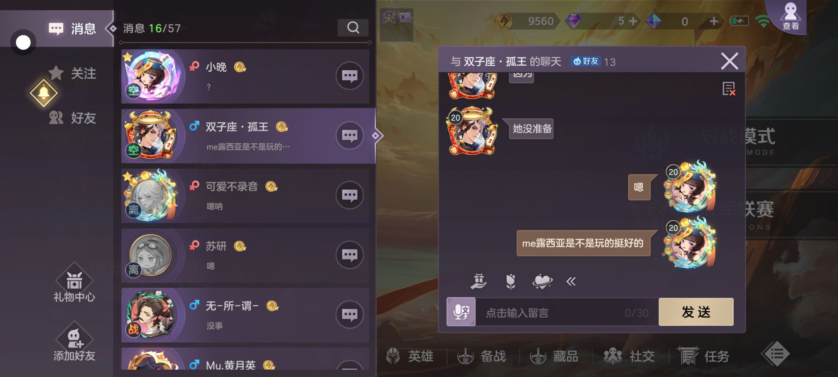Open the message search magnifier

click(353, 28)
